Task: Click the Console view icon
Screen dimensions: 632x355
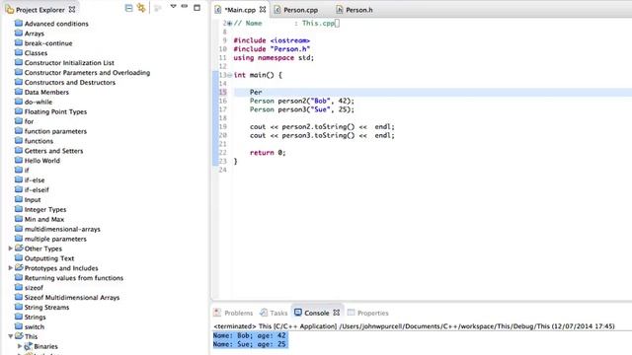Action: coord(298,313)
